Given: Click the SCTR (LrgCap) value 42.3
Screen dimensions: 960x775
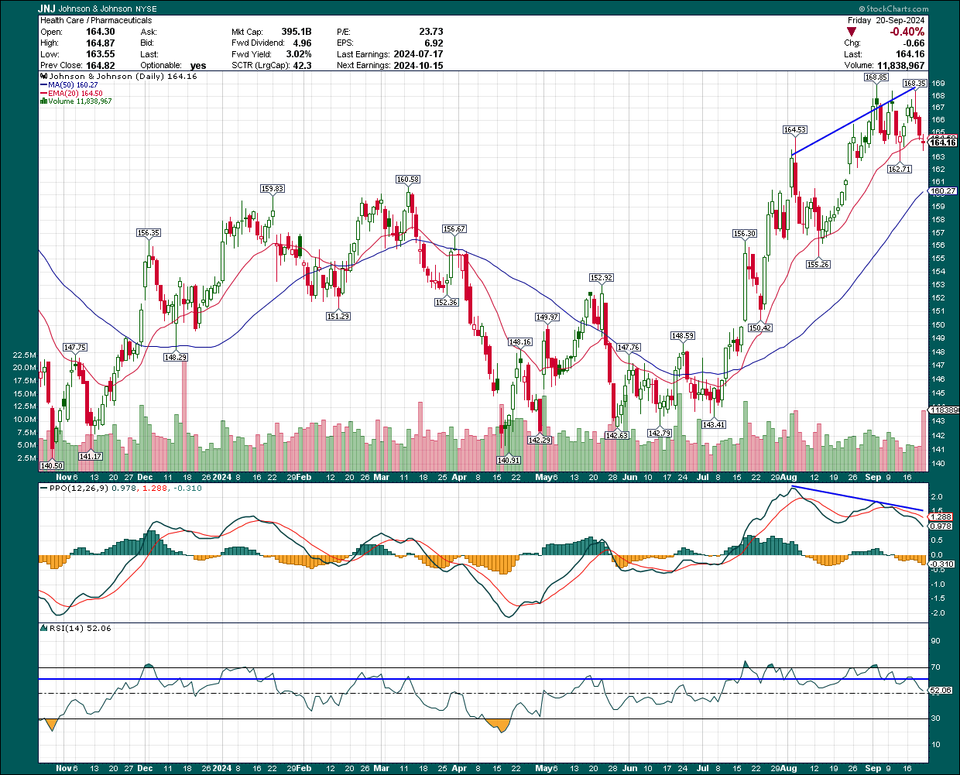Looking at the screenshot, I should 302,66.
